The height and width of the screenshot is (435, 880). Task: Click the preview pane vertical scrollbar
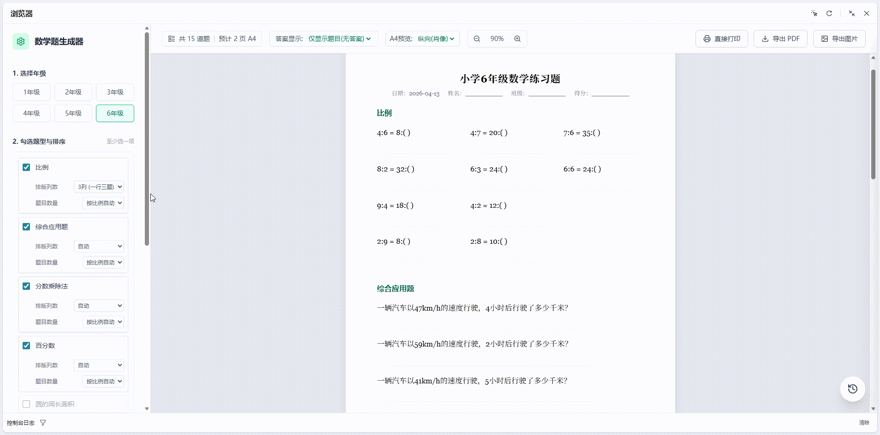click(873, 124)
